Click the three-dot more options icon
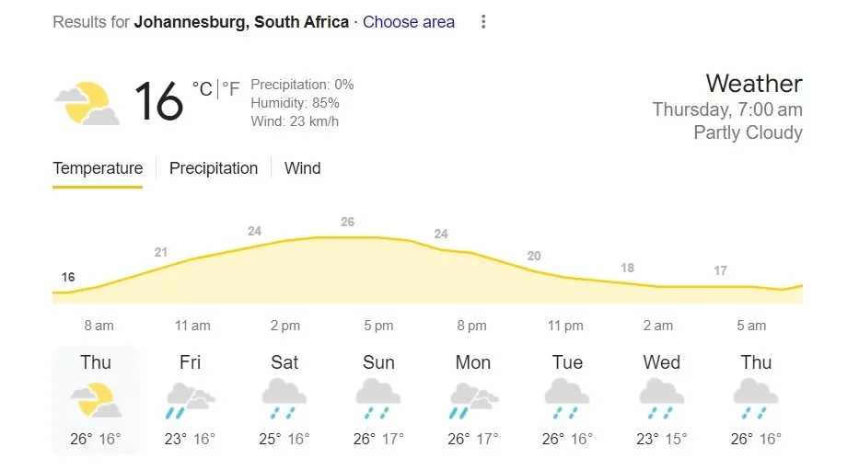Screen dimensions: 859x470 pos(483,22)
